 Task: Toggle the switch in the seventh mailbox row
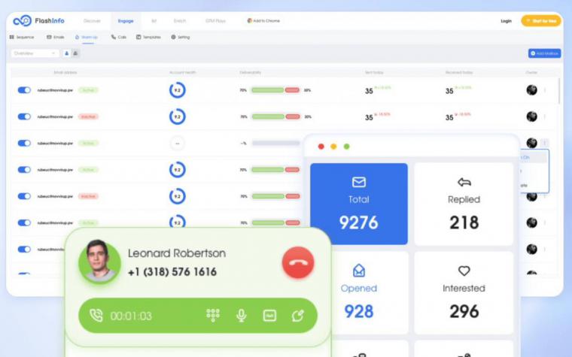tap(24, 250)
